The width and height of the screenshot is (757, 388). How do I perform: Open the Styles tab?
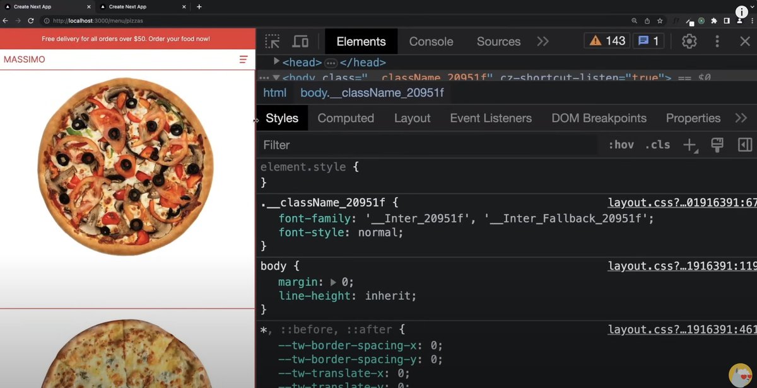point(282,118)
